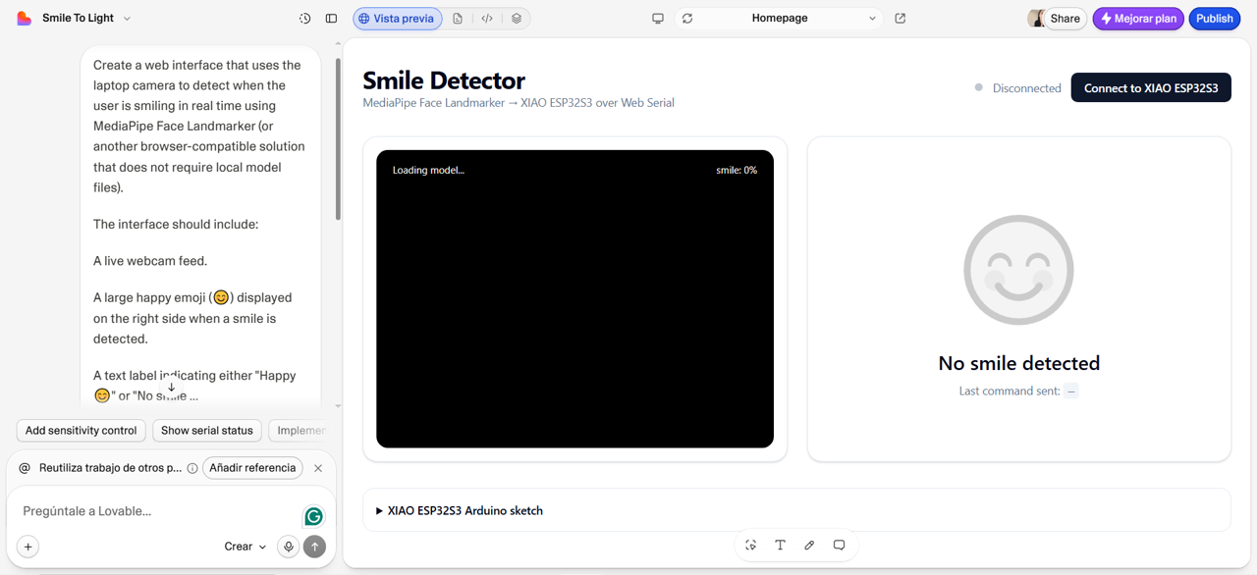The height and width of the screenshot is (575, 1257).
Task: Click the grey smiley emoji
Action: pos(1018,270)
